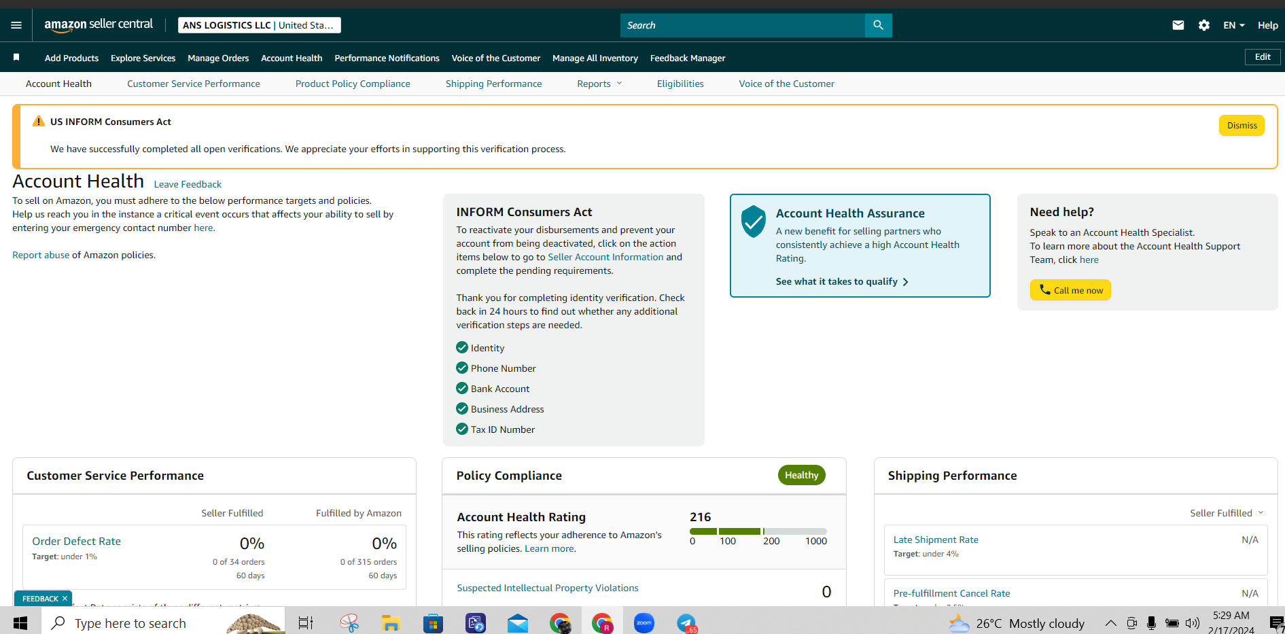1285x634 pixels.
Task: Click the green check next to Bank Account
Action: [462, 388]
